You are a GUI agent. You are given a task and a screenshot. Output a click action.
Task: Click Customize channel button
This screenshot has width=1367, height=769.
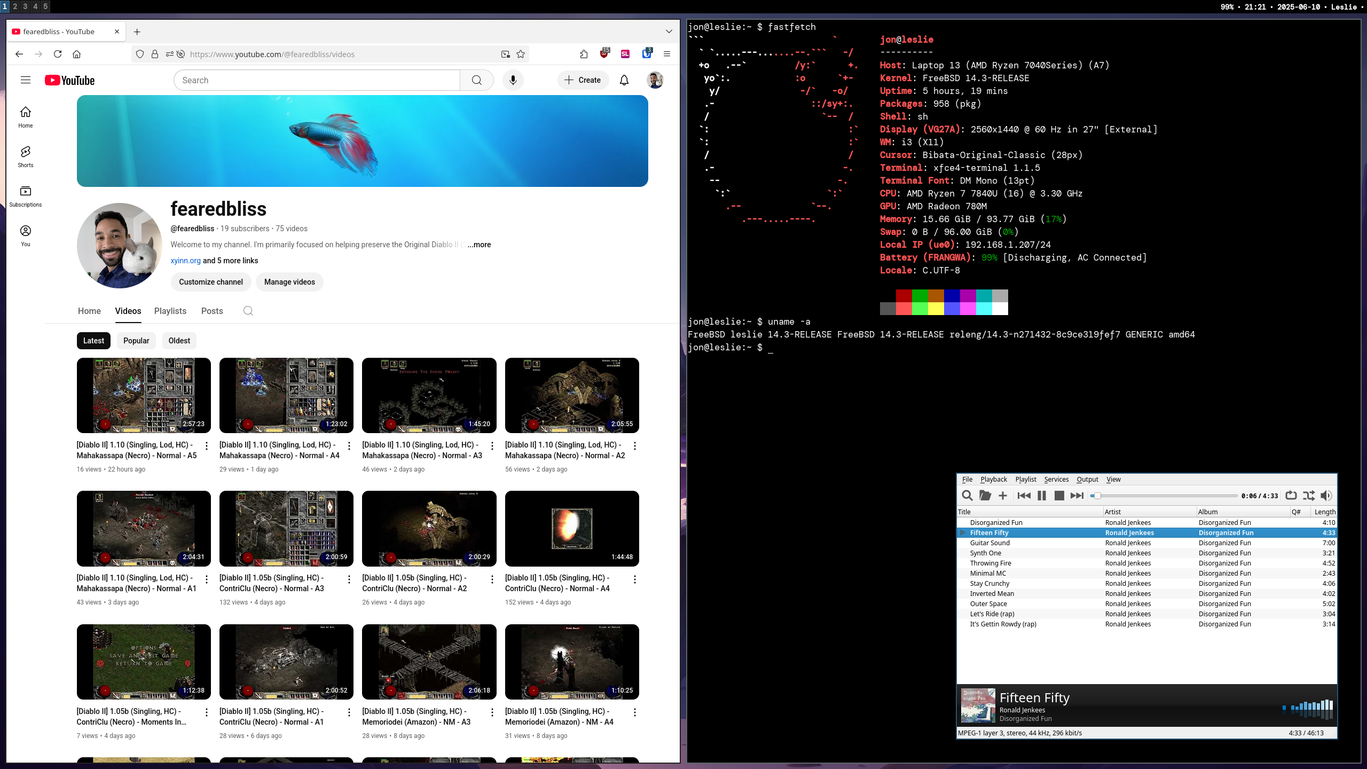pyautogui.click(x=211, y=282)
